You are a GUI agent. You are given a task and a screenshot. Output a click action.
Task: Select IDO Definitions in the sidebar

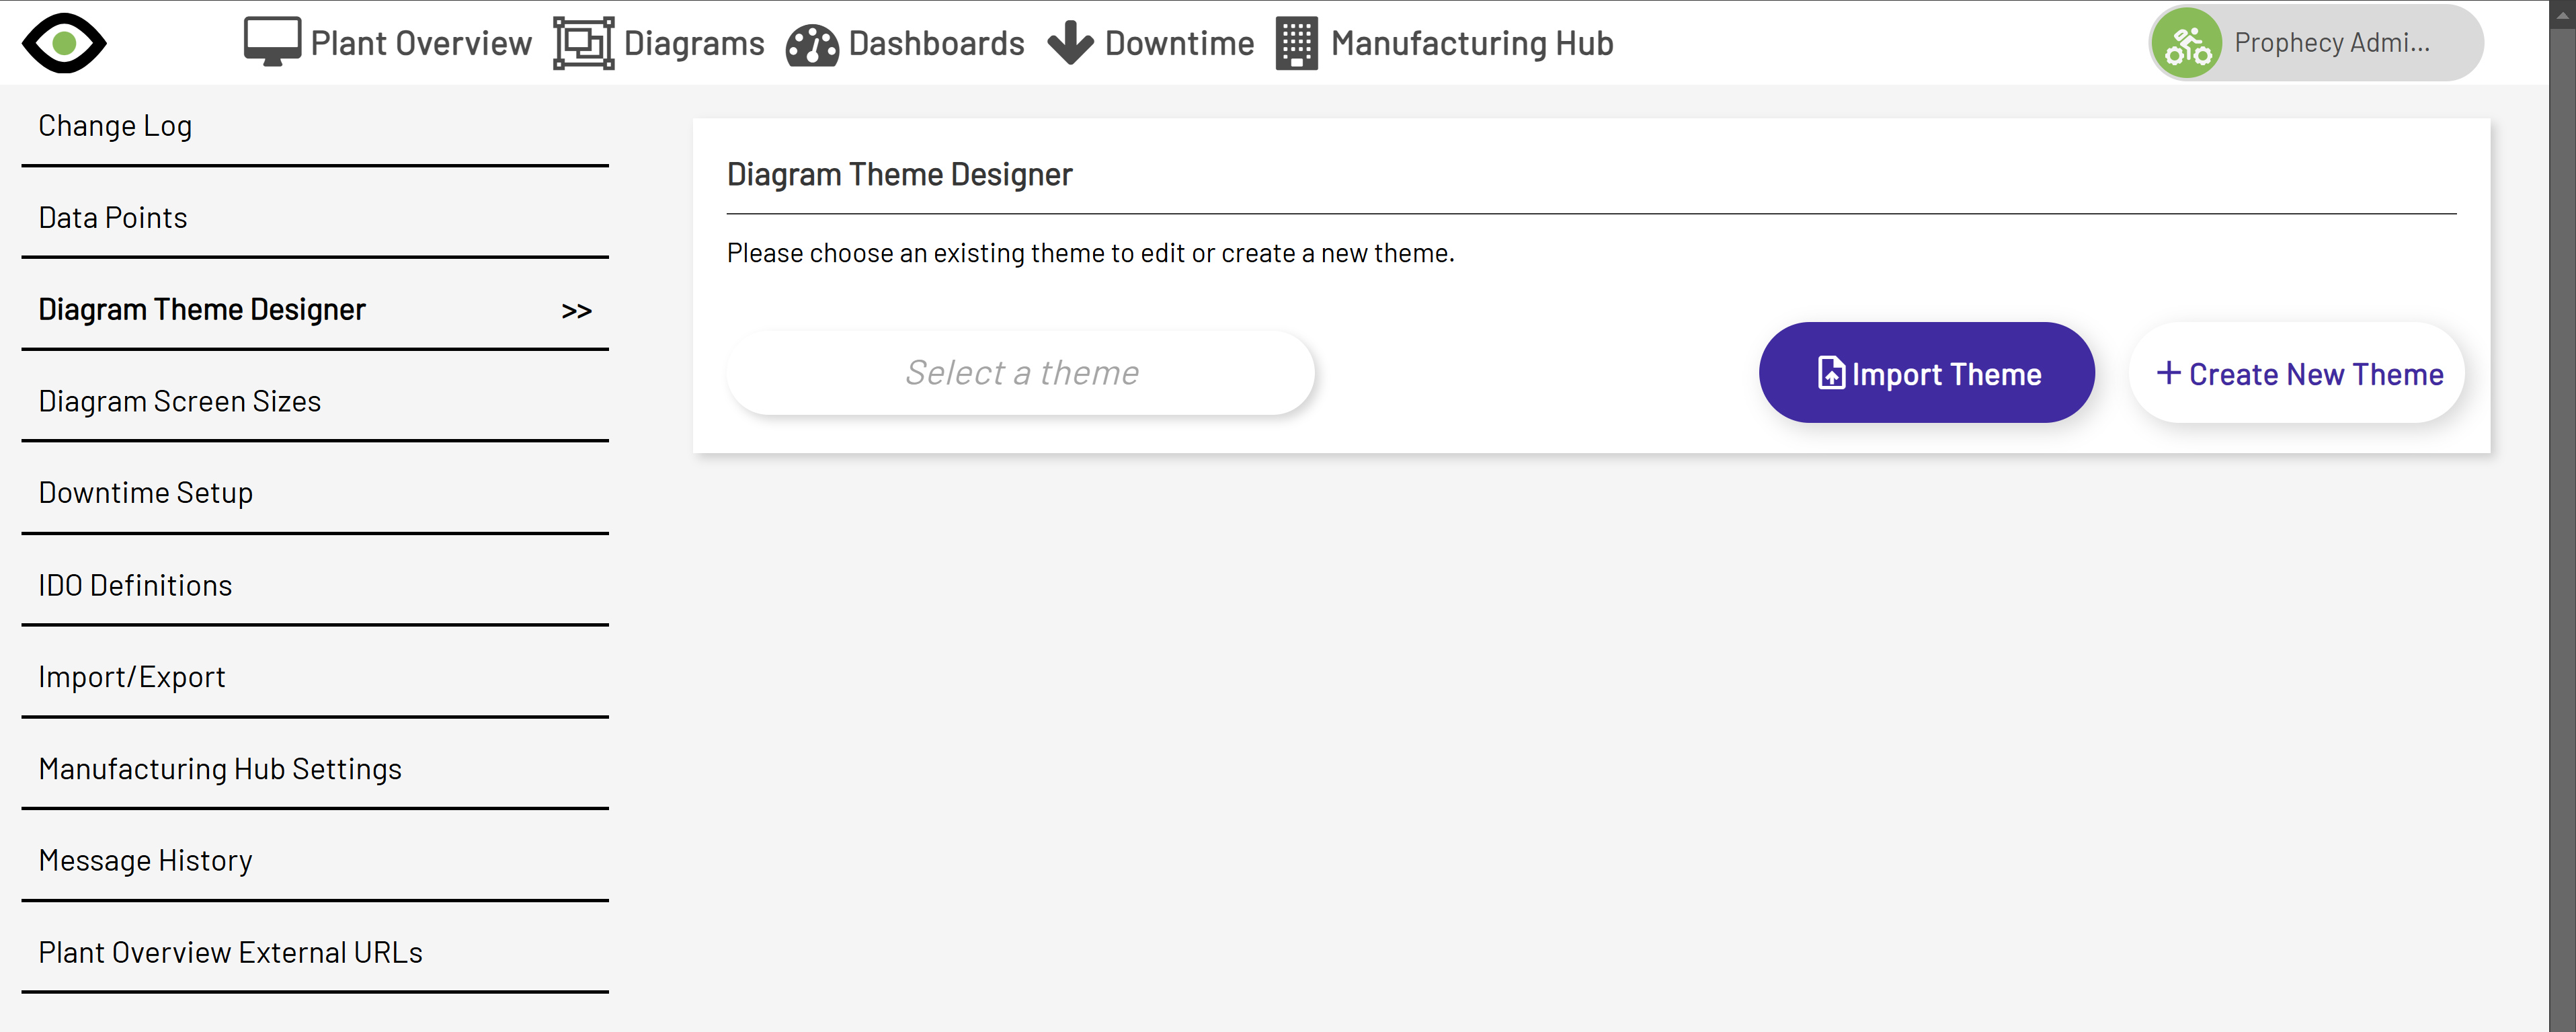[134, 584]
